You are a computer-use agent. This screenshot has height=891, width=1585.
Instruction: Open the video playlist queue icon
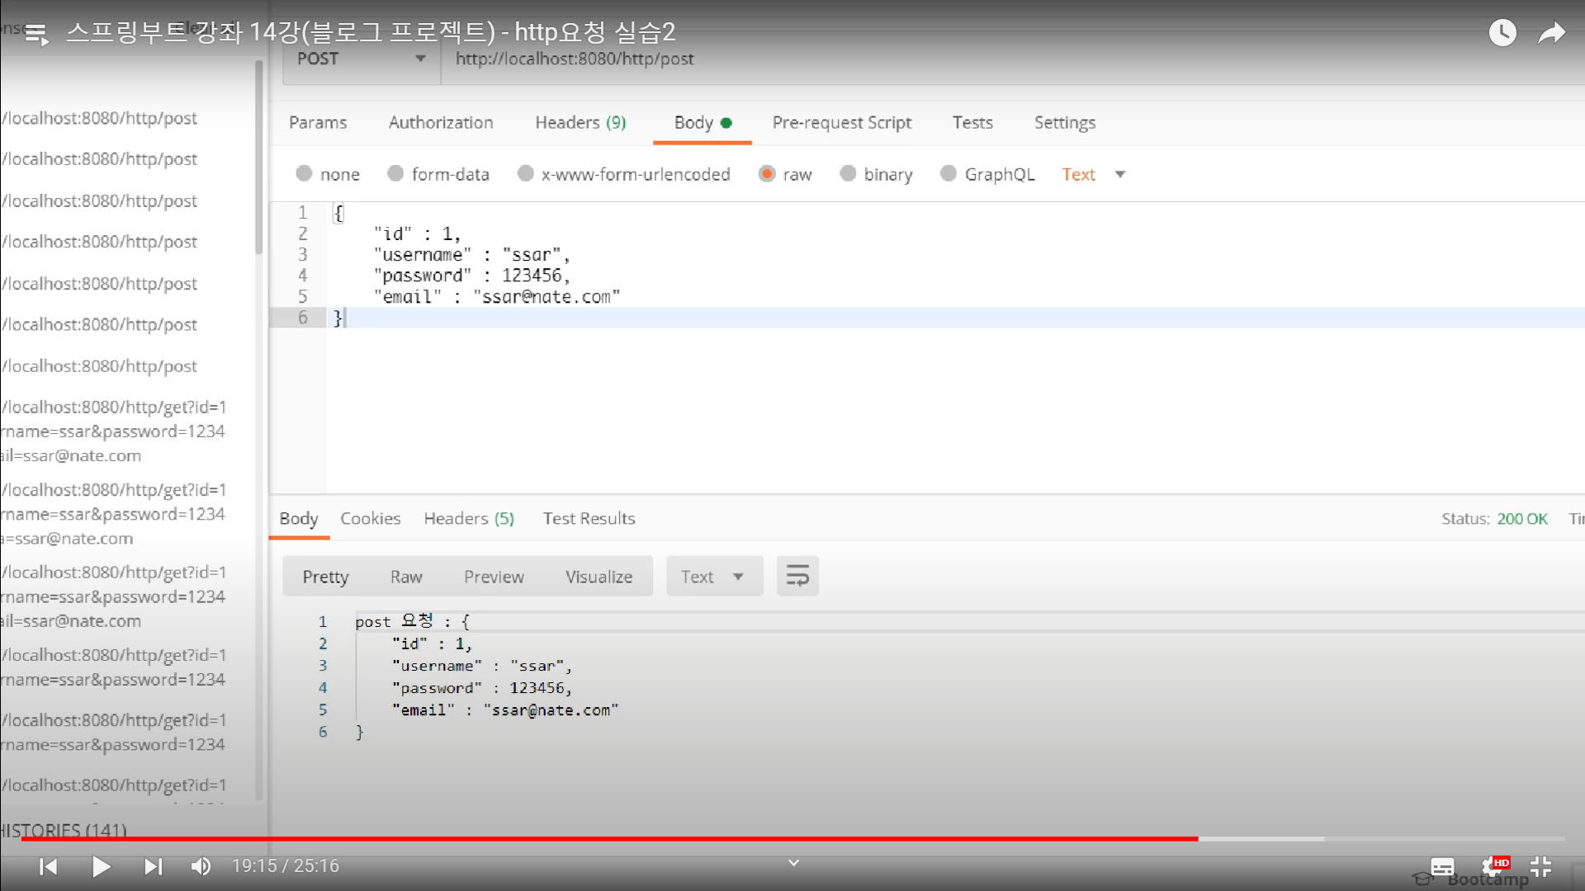(36, 34)
